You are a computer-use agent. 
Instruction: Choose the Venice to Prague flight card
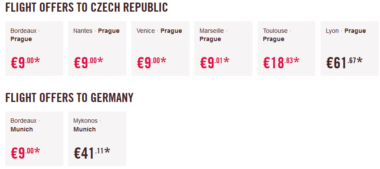pos(161,48)
